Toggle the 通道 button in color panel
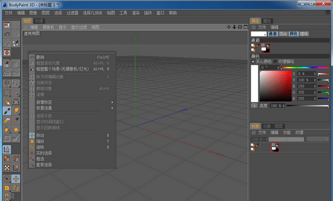The image size is (333, 201). click(x=273, y=34)
